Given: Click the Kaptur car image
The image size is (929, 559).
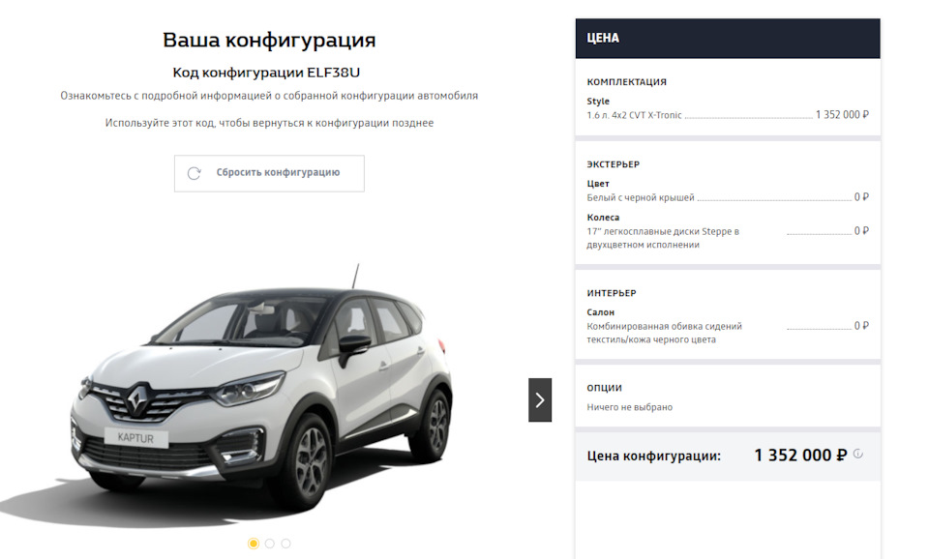Looking at the screenshot, I should (x=260, y=397).
